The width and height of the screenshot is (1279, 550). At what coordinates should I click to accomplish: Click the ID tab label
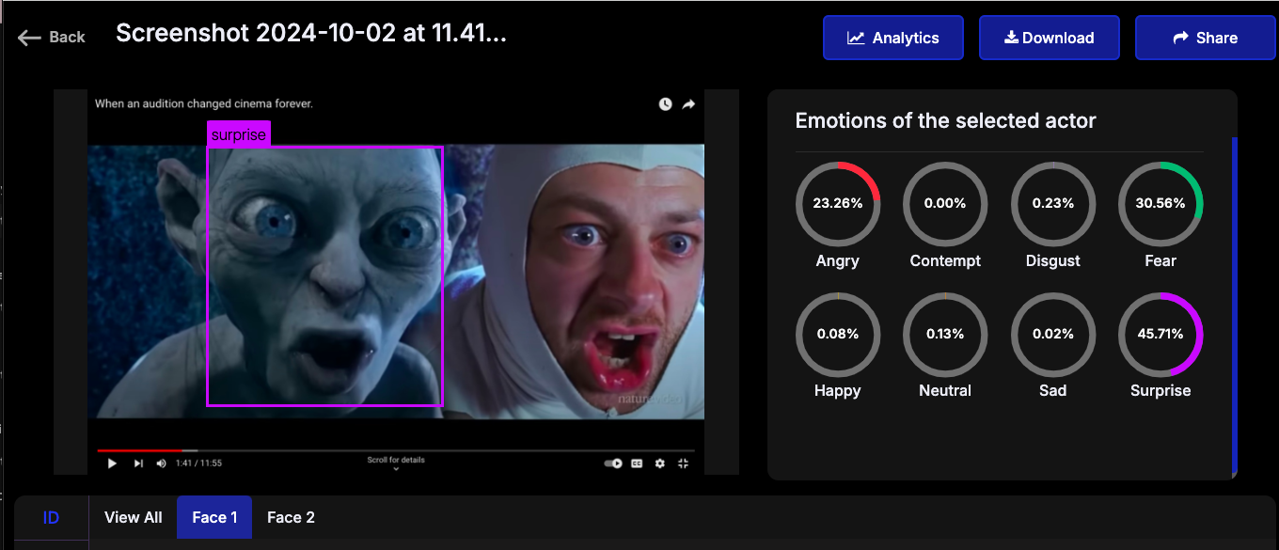pos(52,518)
